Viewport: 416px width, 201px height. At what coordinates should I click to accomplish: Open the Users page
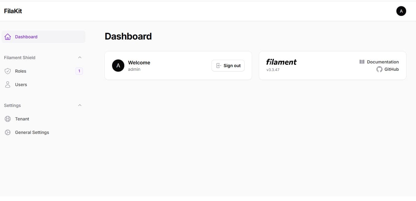(21, 84)
